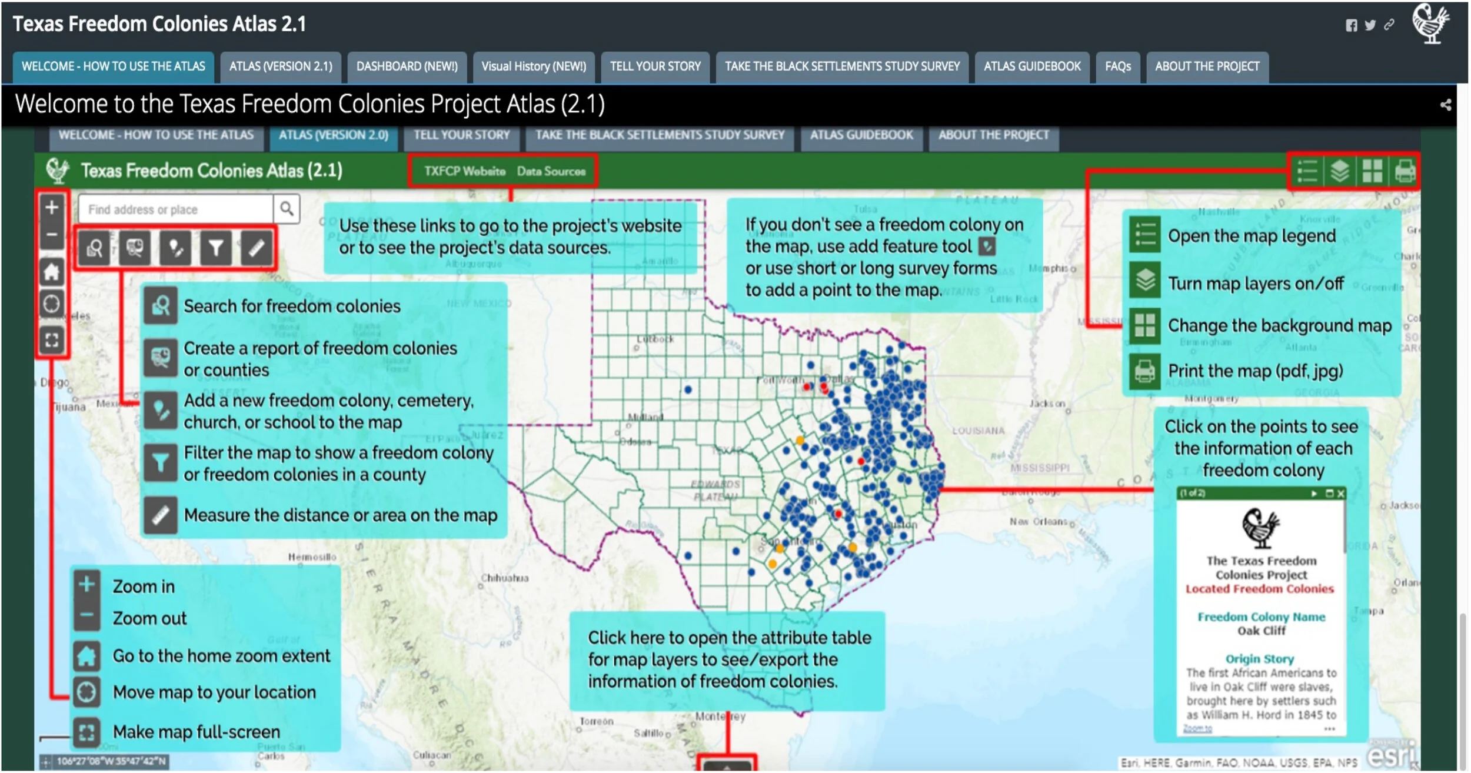Image resolution: width=1471 pixels, height=773 pixels.
Task: Open the print map tool
Action: point(1406,171)
